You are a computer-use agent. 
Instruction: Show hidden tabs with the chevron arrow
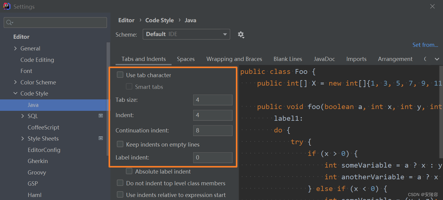(x=437, y=59)
